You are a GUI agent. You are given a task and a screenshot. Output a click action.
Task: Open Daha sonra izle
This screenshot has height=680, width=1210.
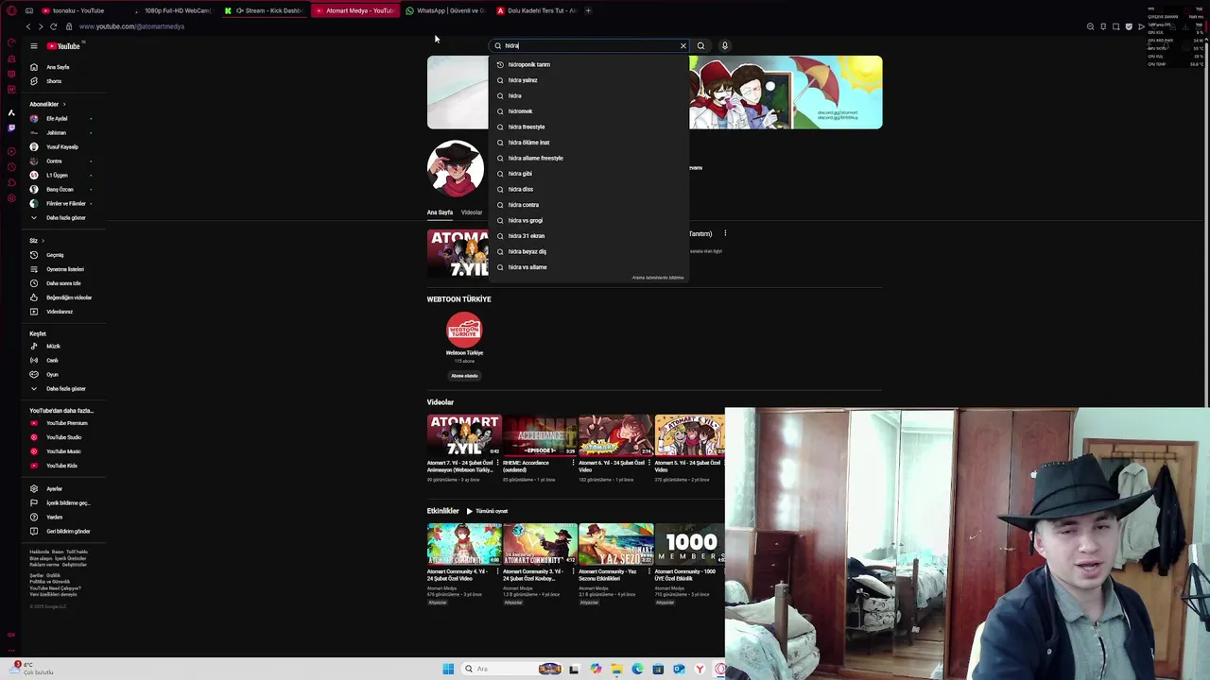(x=63, y=283)
